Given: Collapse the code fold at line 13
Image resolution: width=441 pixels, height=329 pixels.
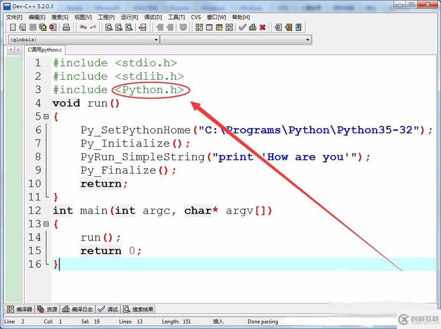Looking at the screenshot, I should (47, 224).
